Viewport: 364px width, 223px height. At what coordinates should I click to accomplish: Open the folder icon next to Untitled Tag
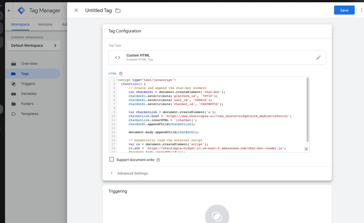(118, 10)
